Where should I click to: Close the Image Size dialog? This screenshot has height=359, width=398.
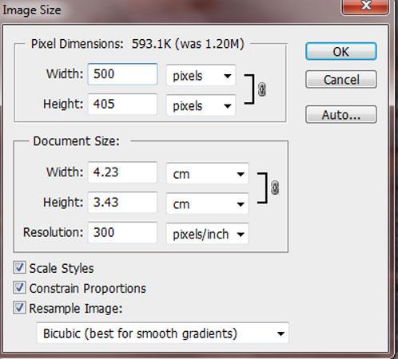pyautogui.click(x=365, y=6)
